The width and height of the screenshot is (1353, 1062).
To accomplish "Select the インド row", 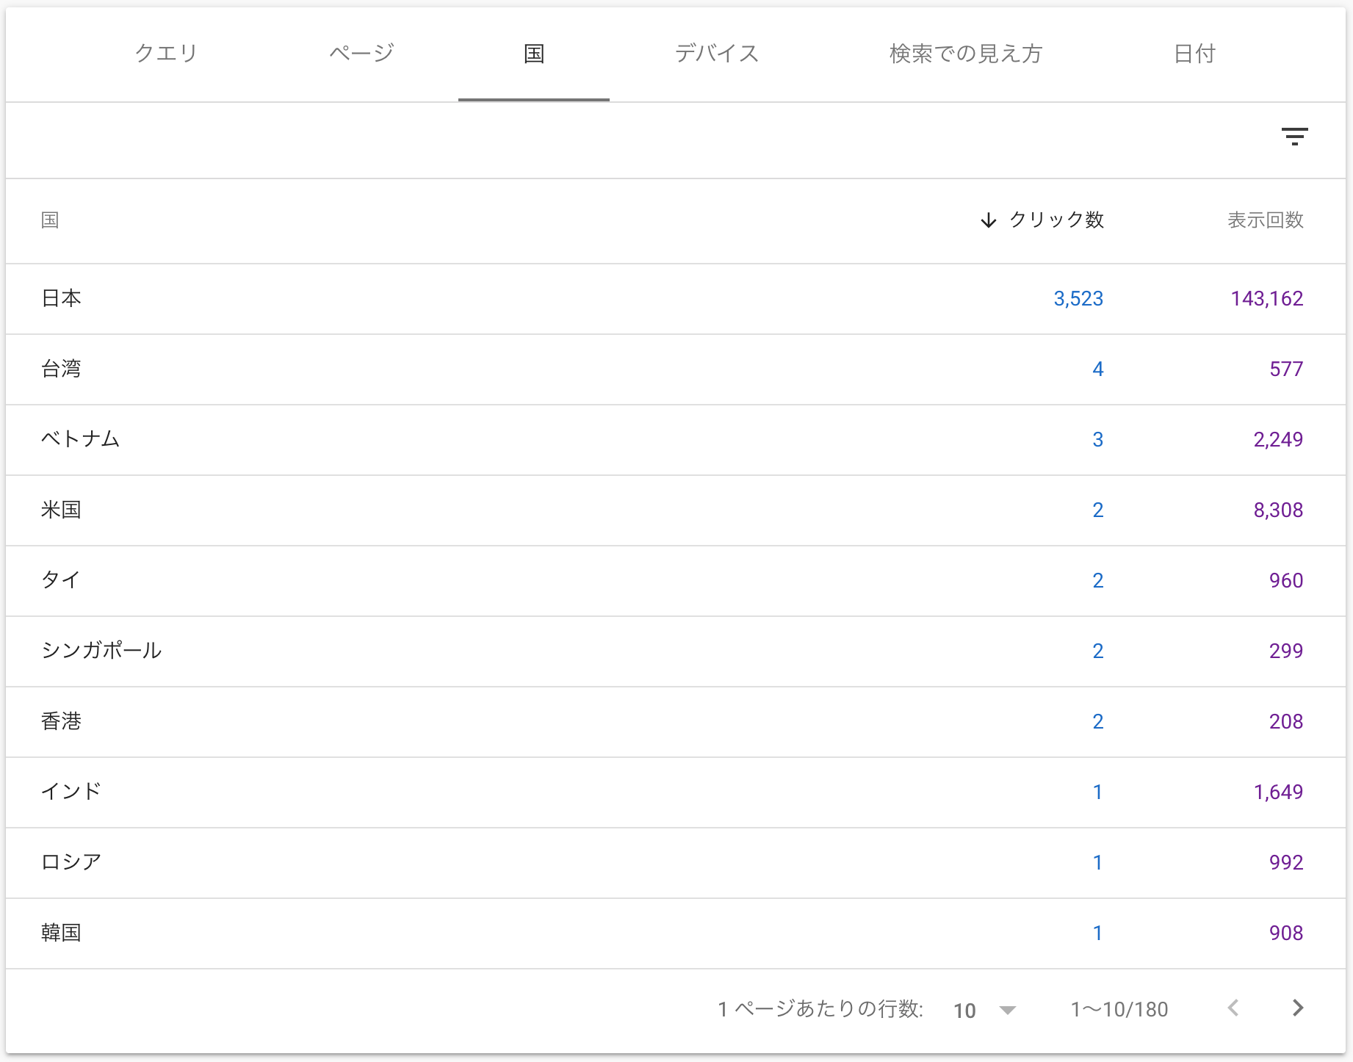I will click(x=71, y=792).
